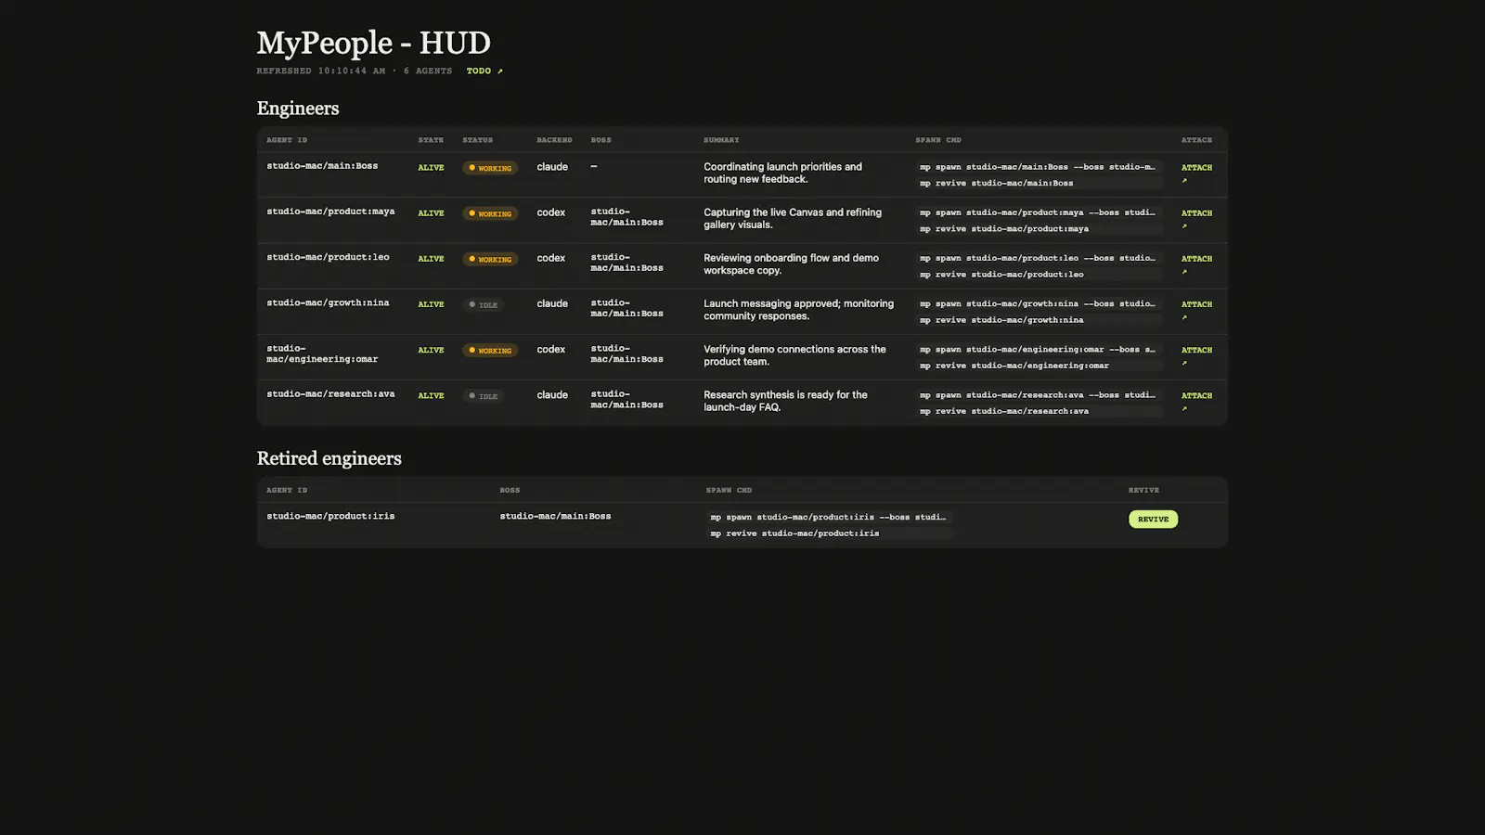Viewport: 1485px width, 835px height.
Task: Click summary 'Verifying demo connections'
Action: 794,354
